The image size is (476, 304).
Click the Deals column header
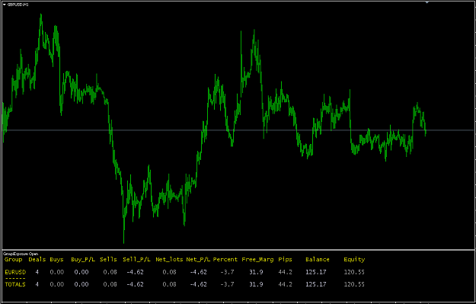(x=37, y=260)
